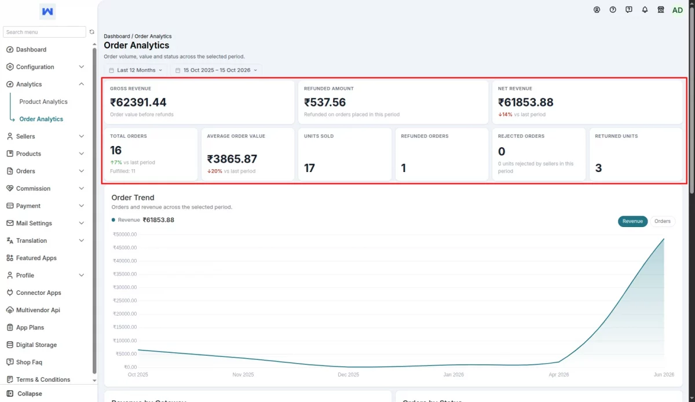
Task: Click the Fulfilled: 11 text
Action: pos(123,171)
